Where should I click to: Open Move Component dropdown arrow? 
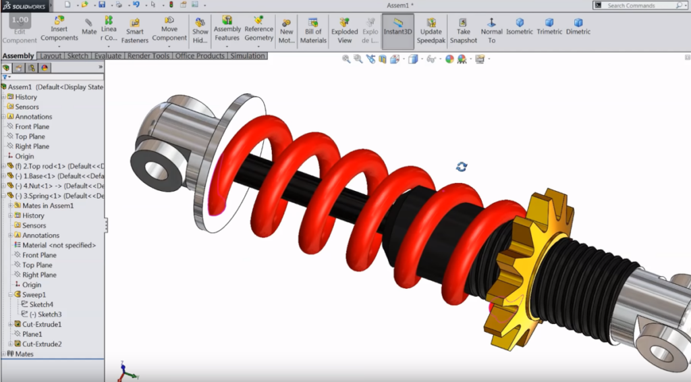click(x=169, y=46)
